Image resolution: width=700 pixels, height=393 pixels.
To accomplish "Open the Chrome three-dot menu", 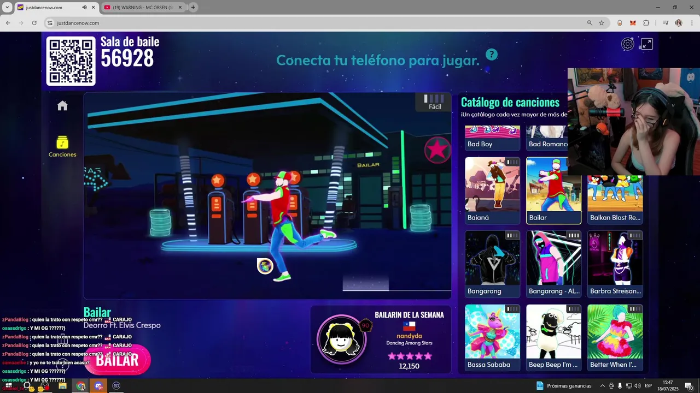I will pyautogui.click(x=692, y=23).
